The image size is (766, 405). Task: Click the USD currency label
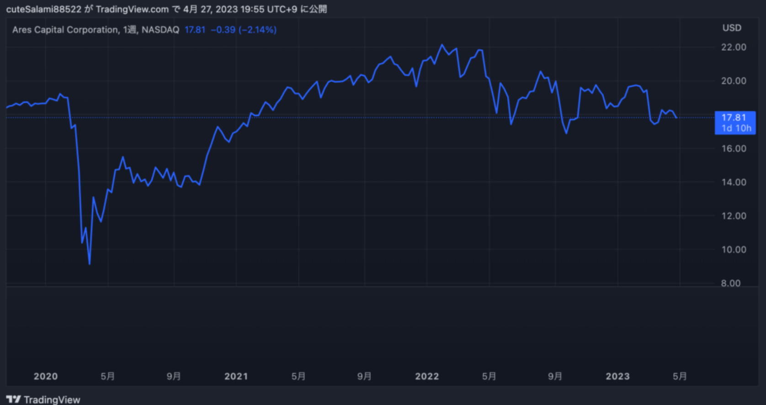[x=732, y=28]
